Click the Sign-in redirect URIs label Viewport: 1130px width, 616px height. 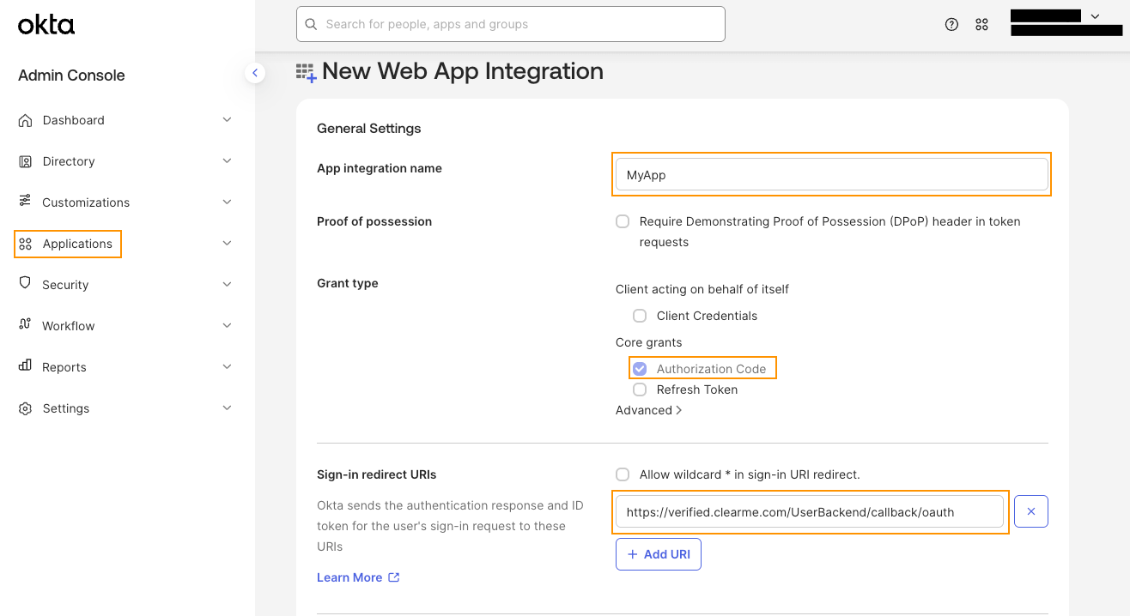pos(377,474)
